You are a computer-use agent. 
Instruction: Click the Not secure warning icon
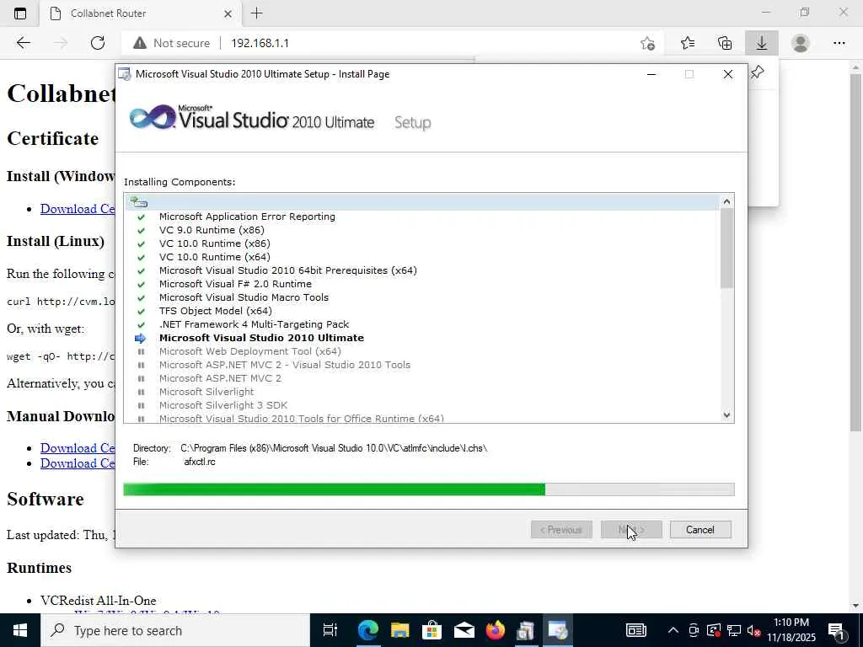140,43
